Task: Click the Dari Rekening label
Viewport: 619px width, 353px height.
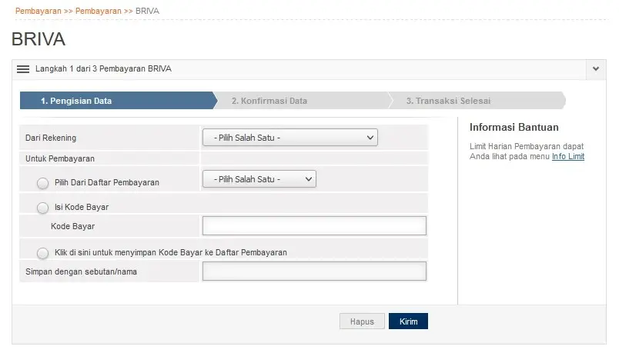Action: (51, 138)
